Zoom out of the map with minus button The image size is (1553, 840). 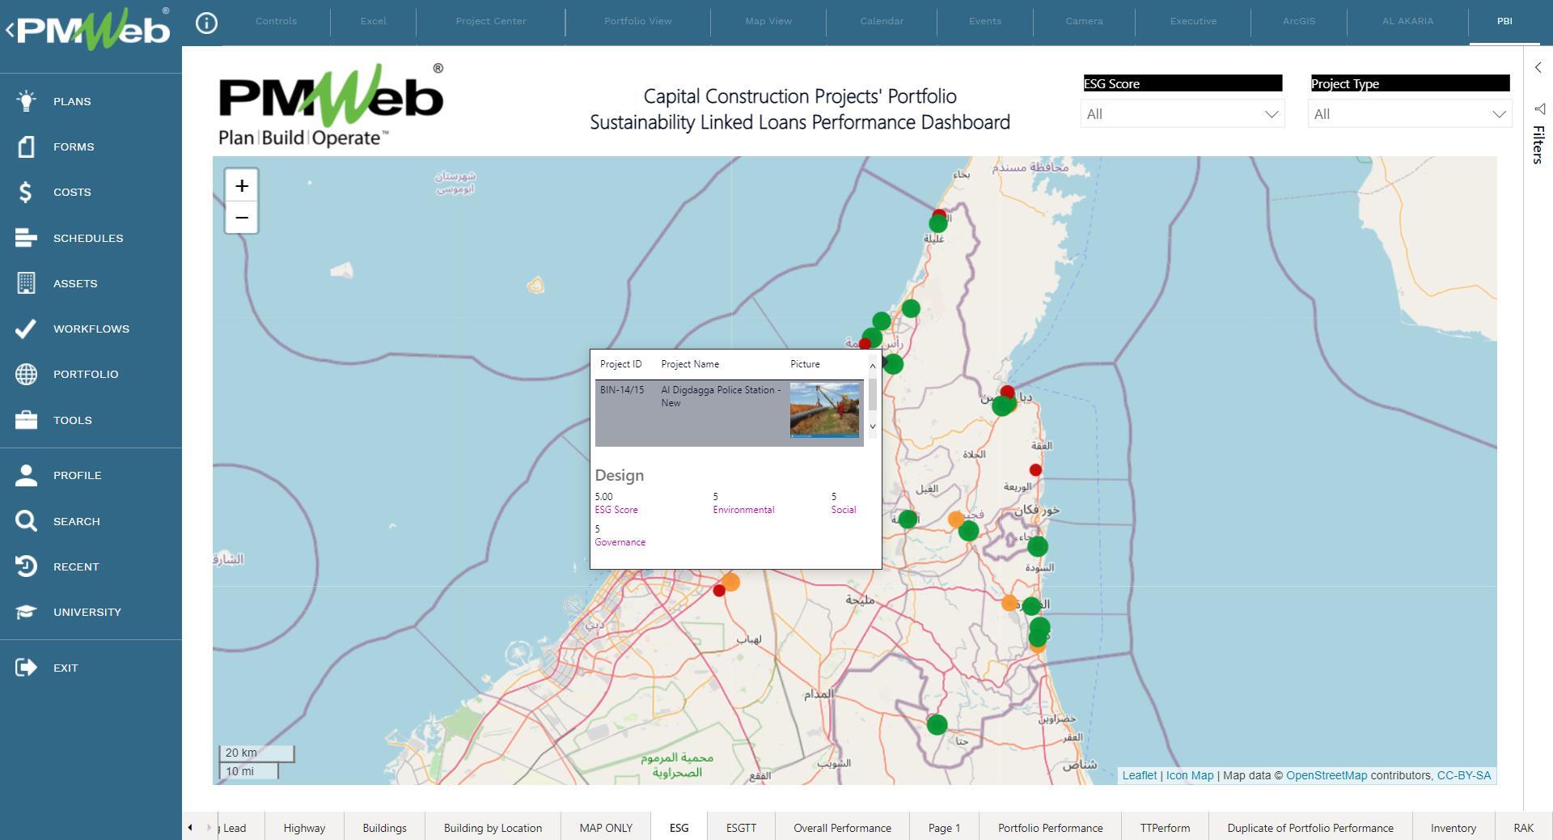[x=241, y=218]
